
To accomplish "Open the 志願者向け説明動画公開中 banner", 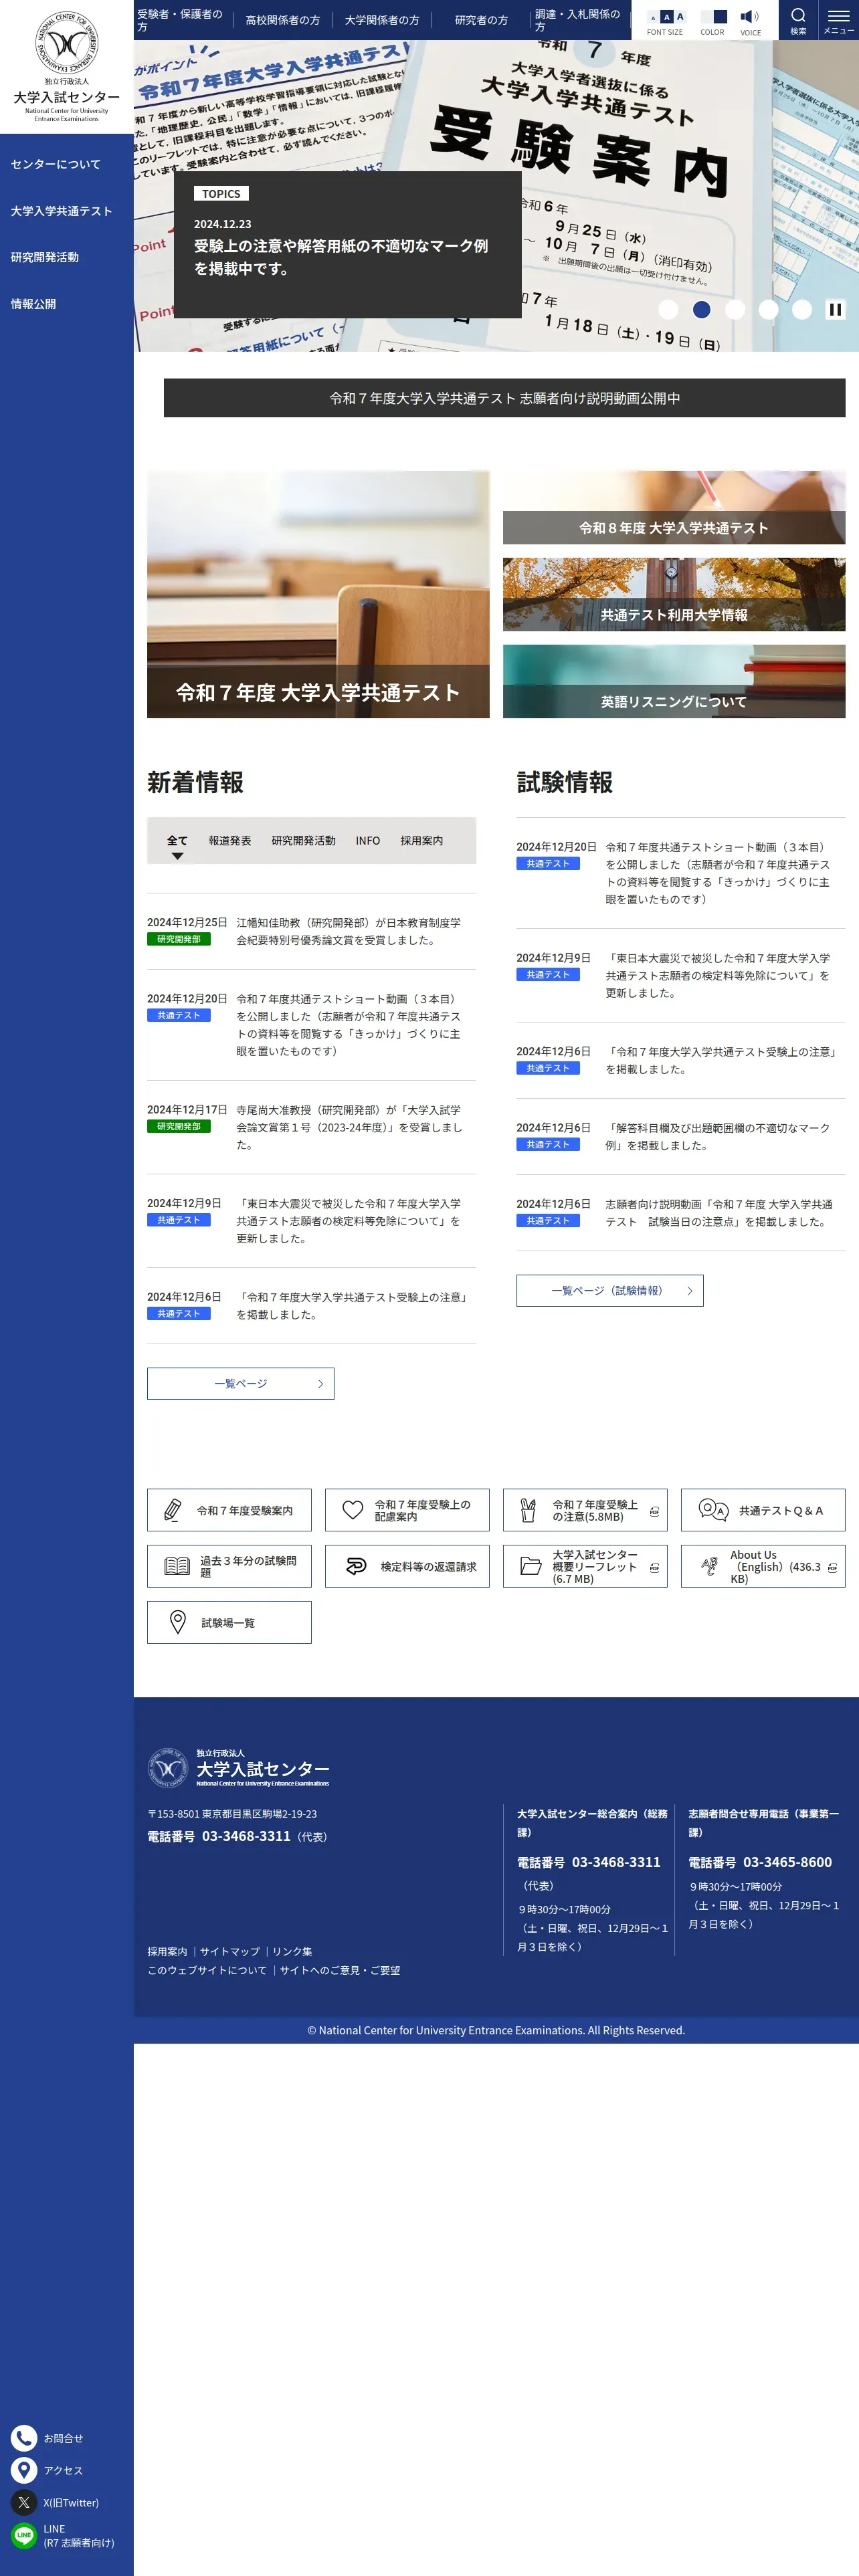I will point(504,398).
